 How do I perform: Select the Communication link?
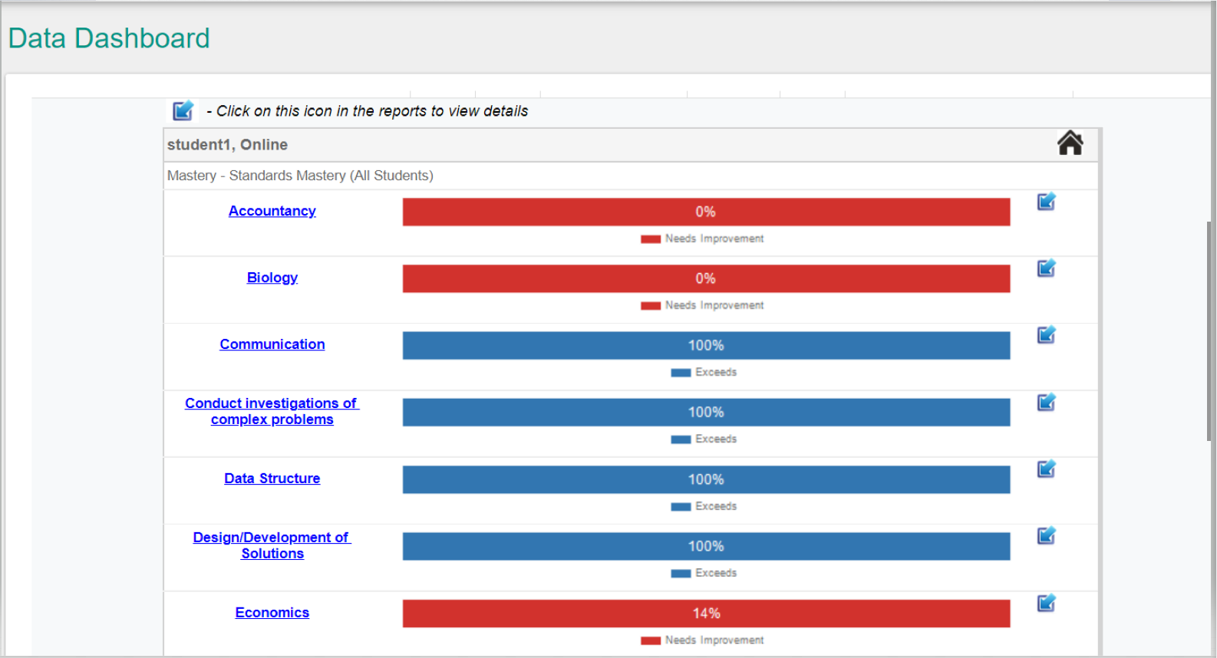(x=272, y=344)
